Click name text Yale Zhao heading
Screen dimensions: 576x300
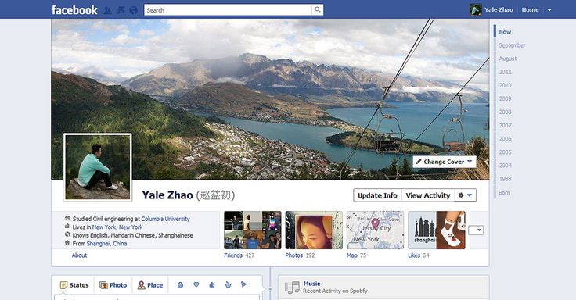coord(167,195)
